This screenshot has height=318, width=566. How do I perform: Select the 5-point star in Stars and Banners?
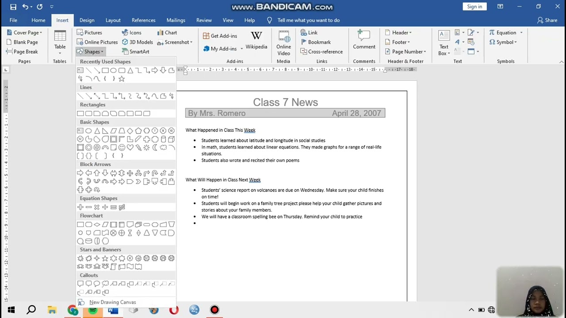(105, 258)
